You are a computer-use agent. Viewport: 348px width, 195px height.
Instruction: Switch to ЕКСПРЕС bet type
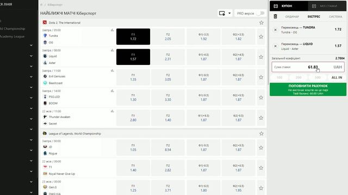click(x=314, y=17)
